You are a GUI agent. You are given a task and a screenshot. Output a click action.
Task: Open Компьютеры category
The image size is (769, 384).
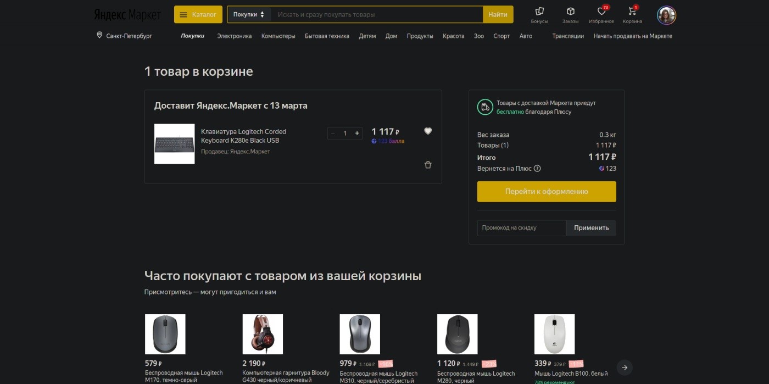[x=278, y=36]
